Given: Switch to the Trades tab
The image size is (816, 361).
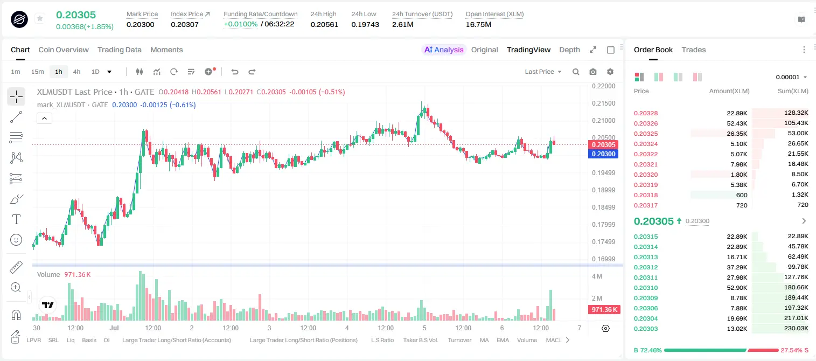Looking at the screenshot, I should click(694, 50).
